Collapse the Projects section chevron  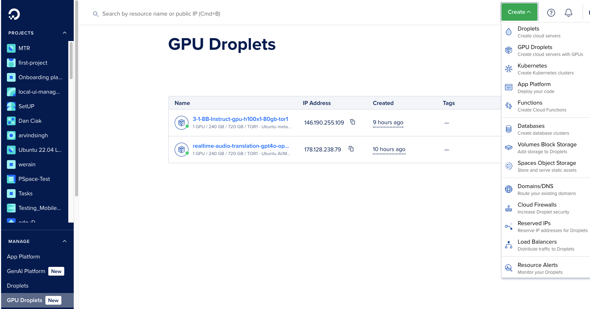65,33
